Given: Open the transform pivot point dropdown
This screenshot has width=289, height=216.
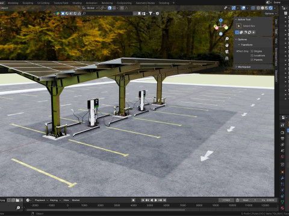Looking at the screenshot, I should [103, 8].
